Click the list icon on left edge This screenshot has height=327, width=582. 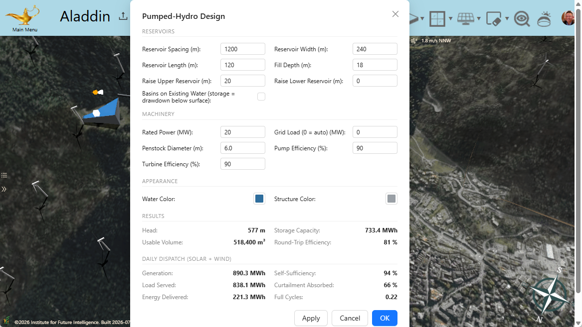tap(4, 175)
